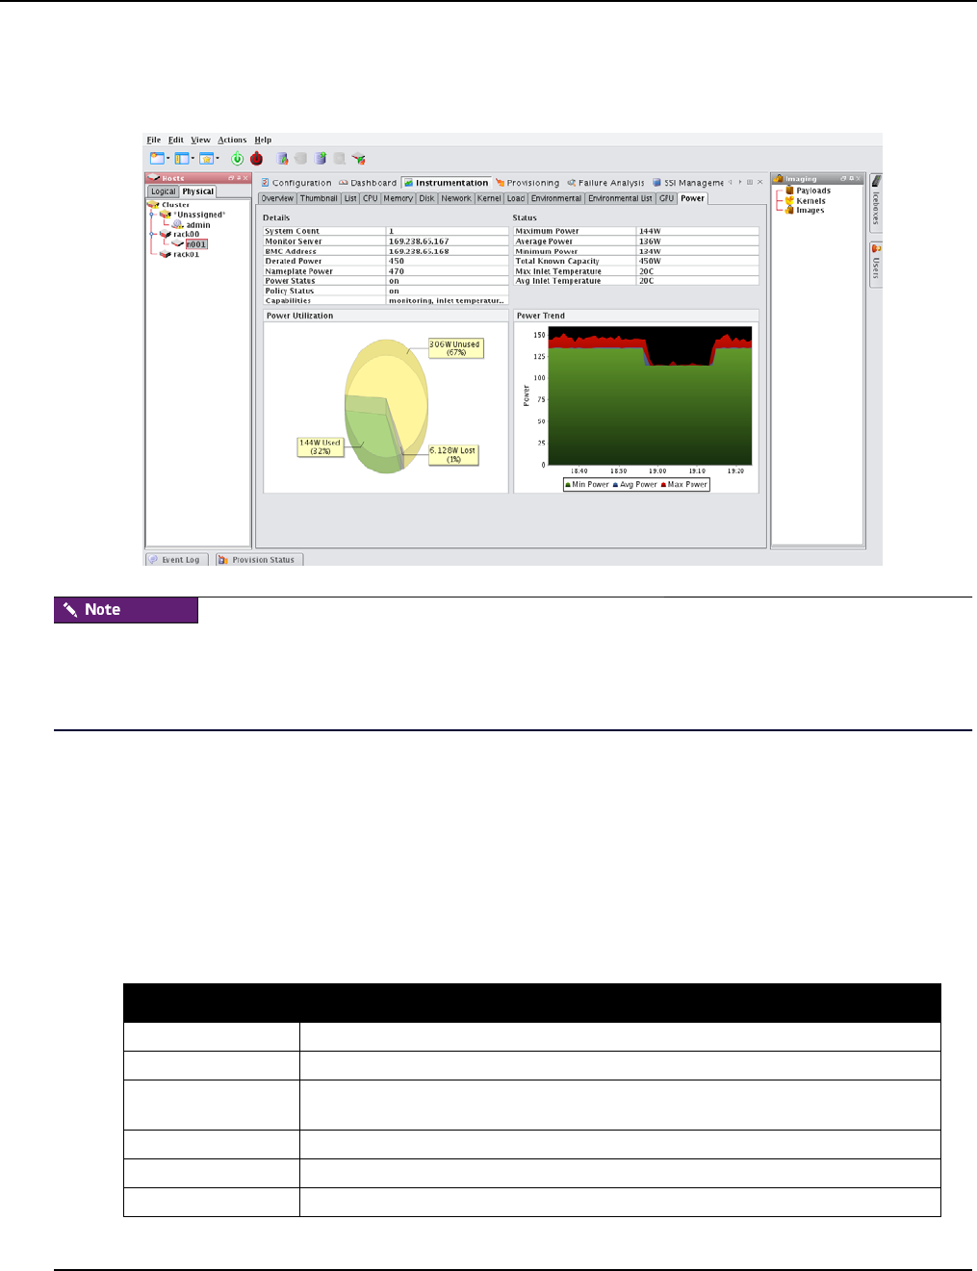Open the Provisioning tab
Viewport: 977px width, 1271px height.
527,183
